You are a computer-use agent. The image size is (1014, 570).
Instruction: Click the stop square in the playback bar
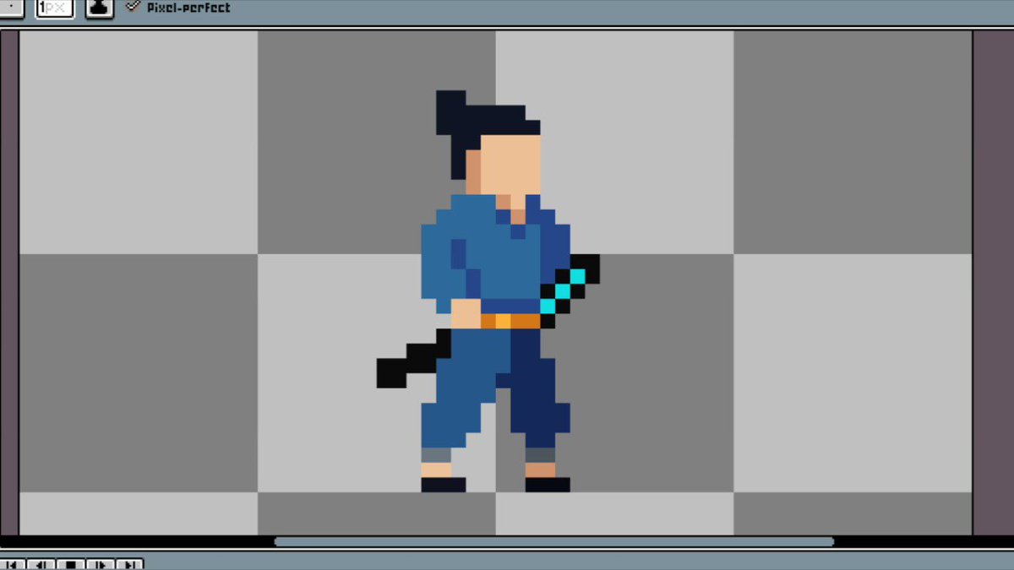72,563
